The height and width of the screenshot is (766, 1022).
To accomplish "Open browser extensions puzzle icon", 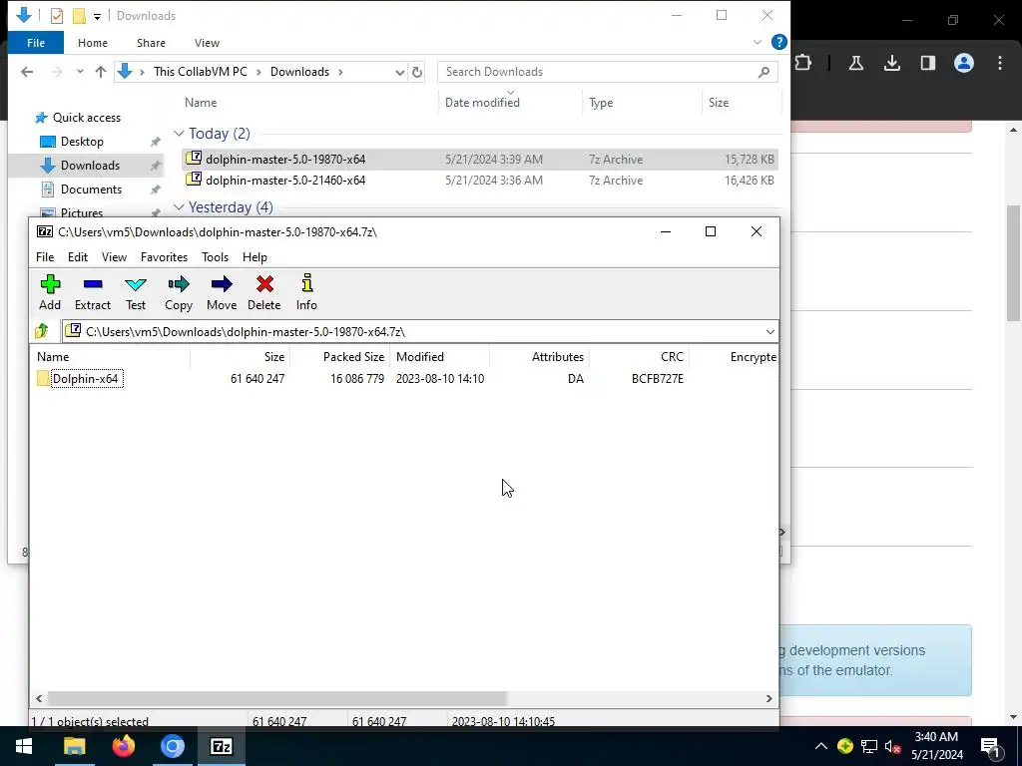I will [x=803, y=63].
